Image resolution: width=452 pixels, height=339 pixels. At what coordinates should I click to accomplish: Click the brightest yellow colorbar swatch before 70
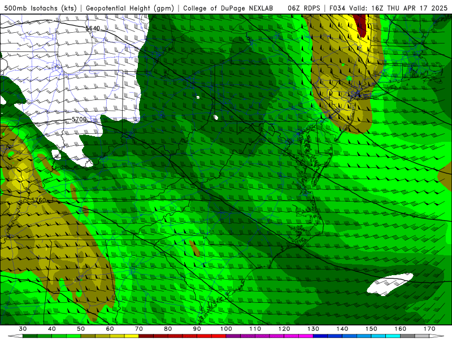pyautogui.click(x=132, y=336)
